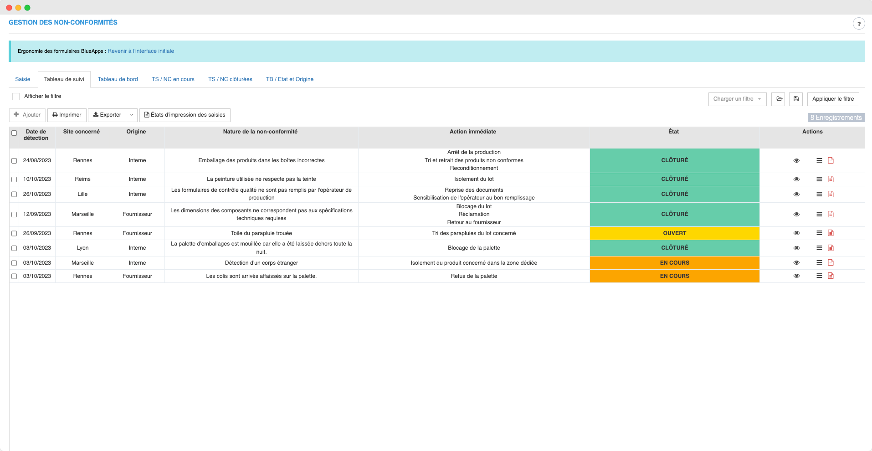Image resolution: width=872 pixels, height=451 pixels.
Task: Click the 8 Enregistrements badge
Action: point(836,118)
